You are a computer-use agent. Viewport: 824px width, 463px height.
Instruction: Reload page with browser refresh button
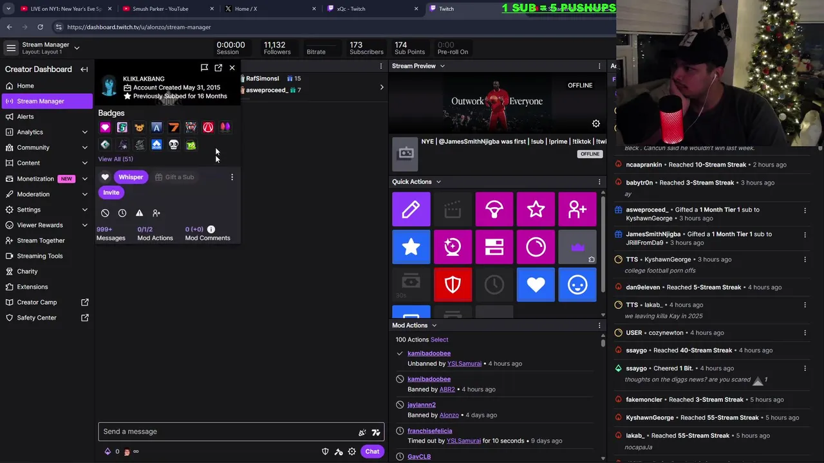pyautogui.click(x=40, y=27)
